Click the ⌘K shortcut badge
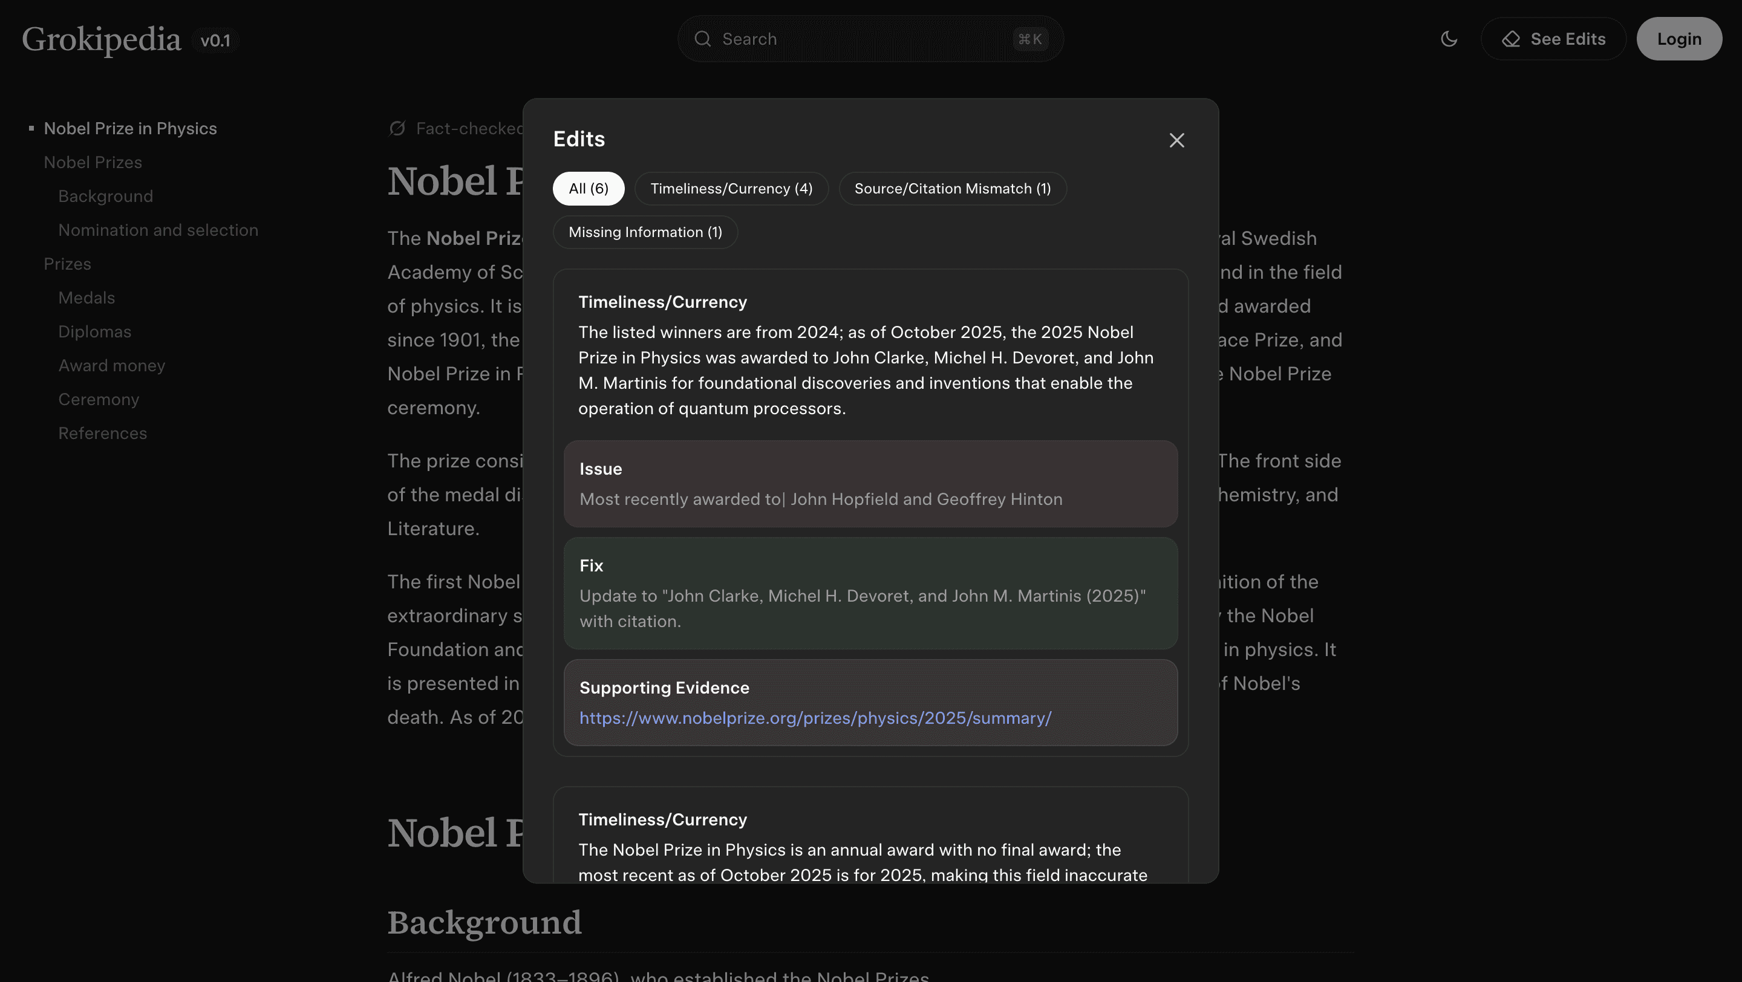This screenshot has height=982, width=1742. click(1030, 39)
